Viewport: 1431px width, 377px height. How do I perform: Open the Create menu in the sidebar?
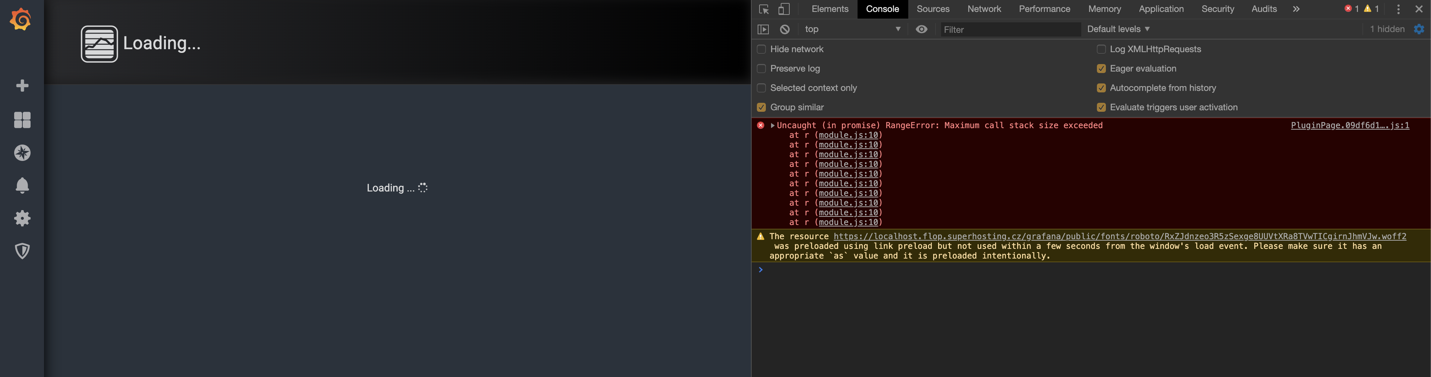[x=22, y=86]
